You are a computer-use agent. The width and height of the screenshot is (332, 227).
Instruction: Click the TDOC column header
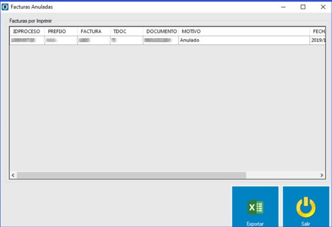[126, 31]
